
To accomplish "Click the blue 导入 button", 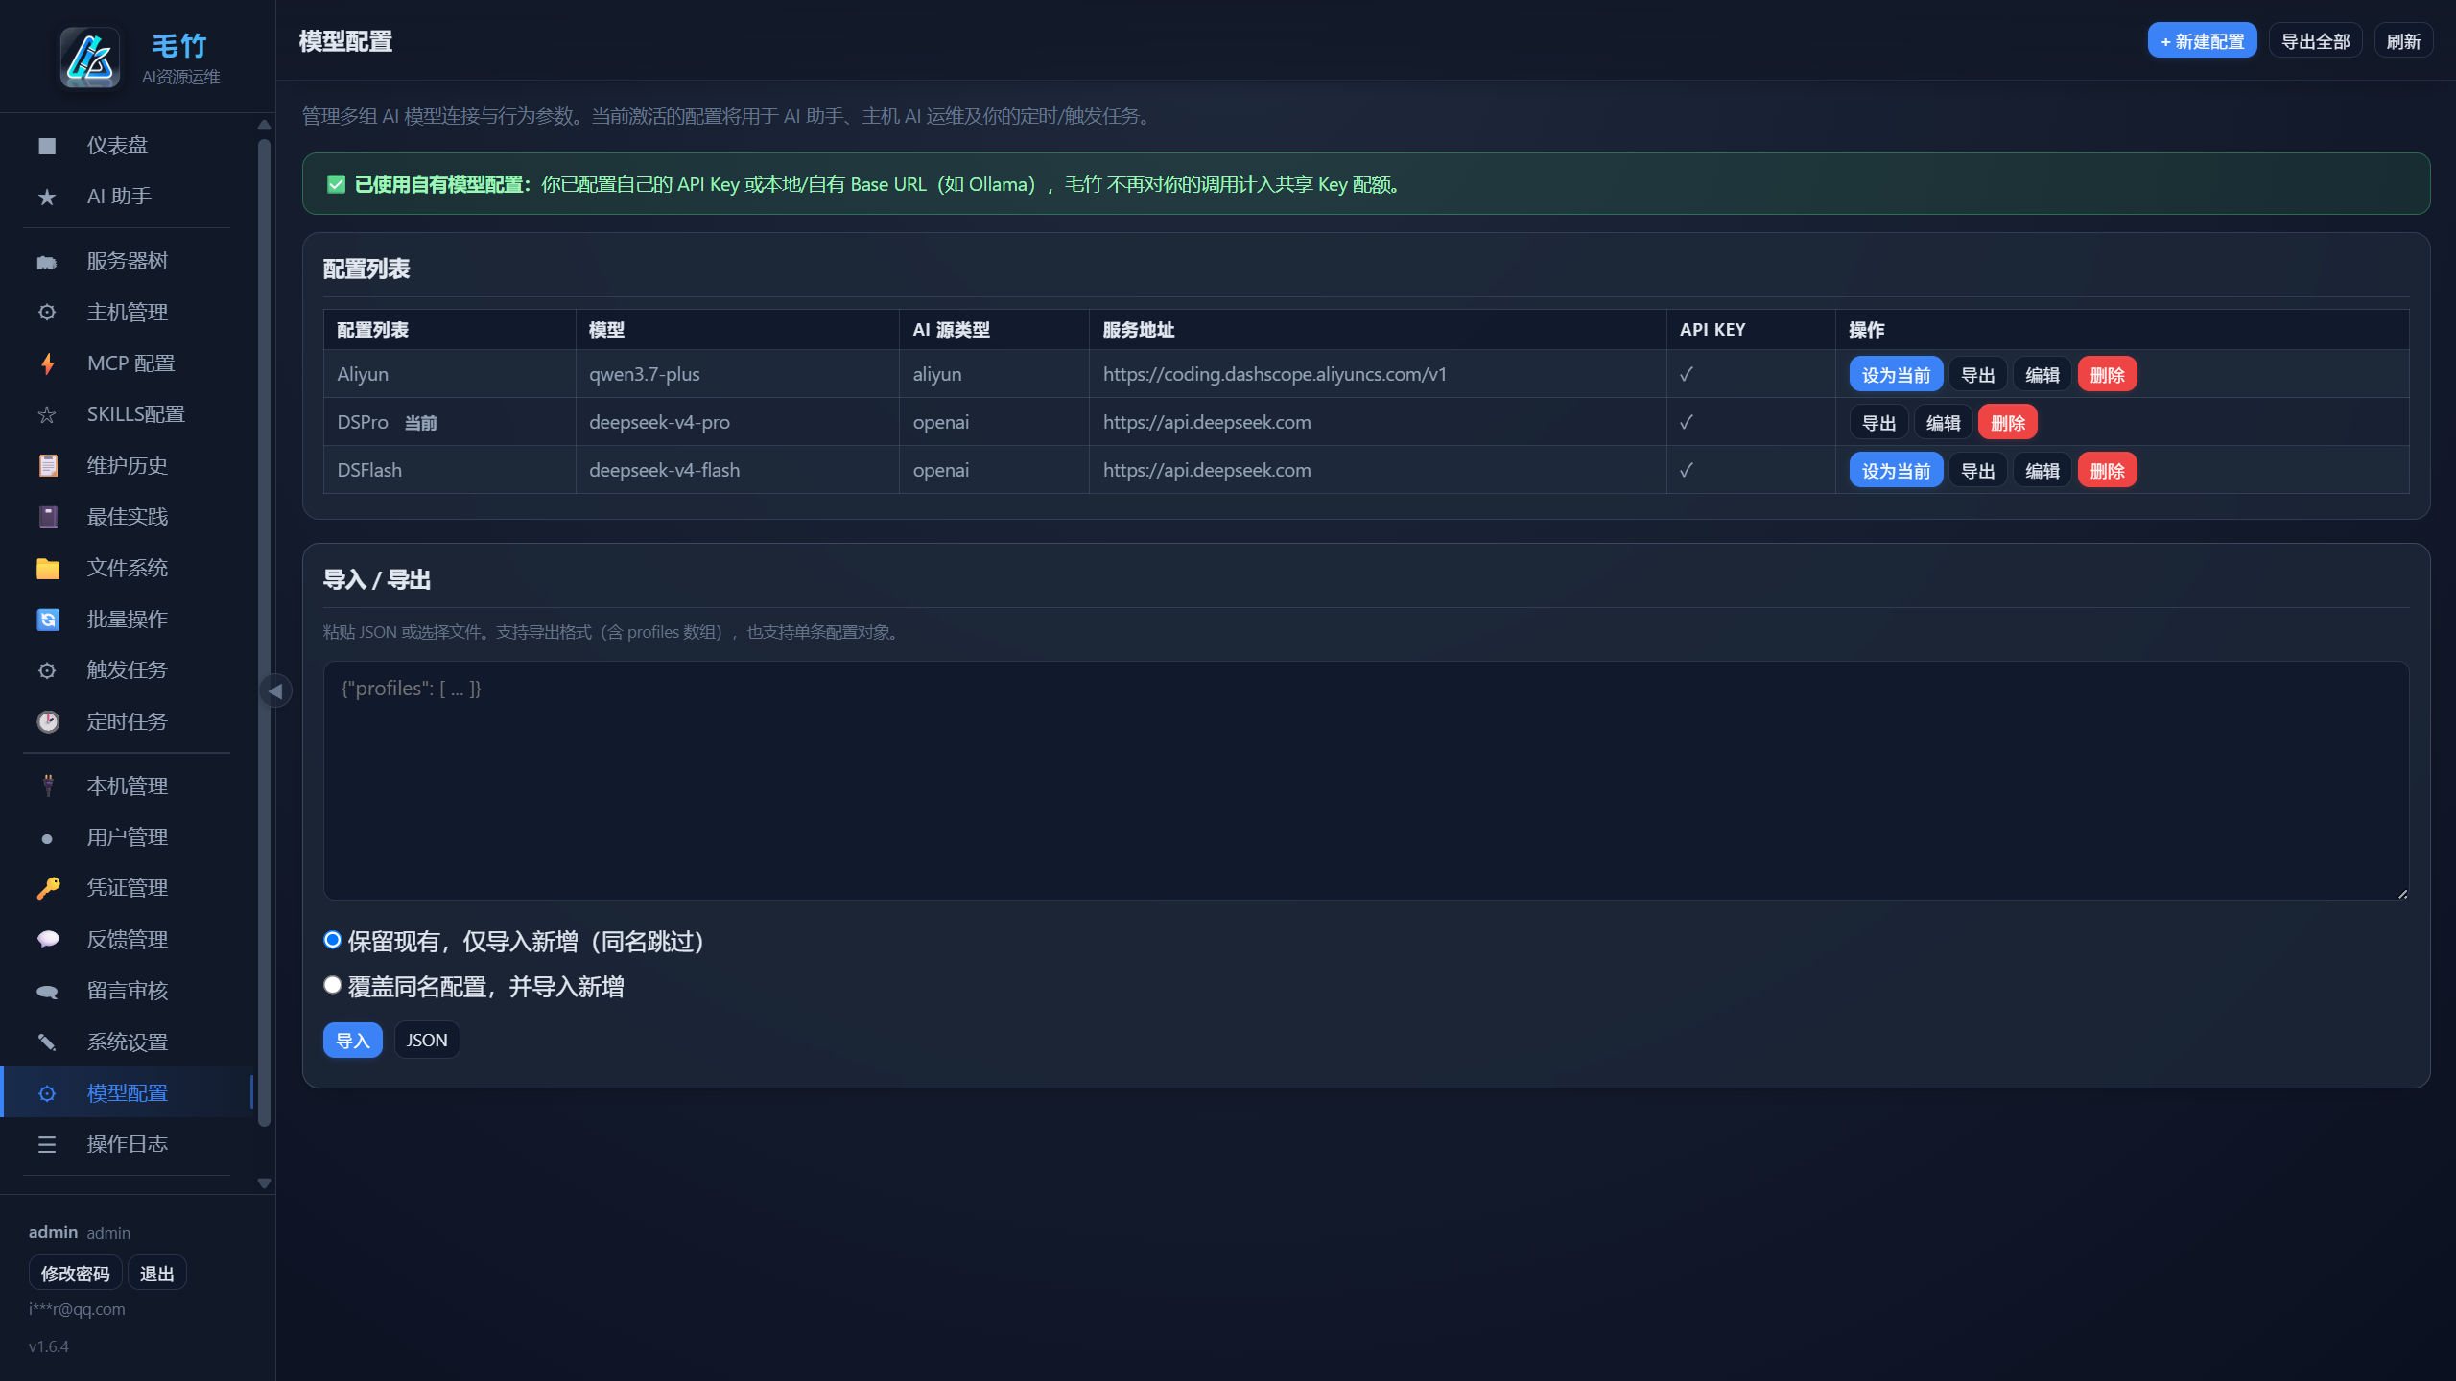I will click(352, 1041).
